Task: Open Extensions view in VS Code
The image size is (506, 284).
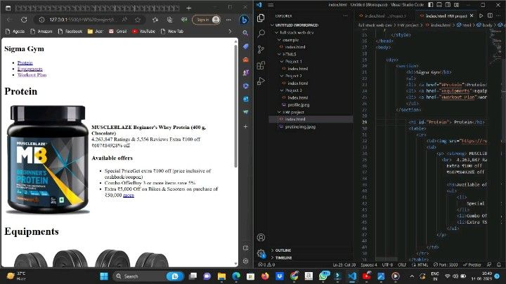Action: (261, 65)
